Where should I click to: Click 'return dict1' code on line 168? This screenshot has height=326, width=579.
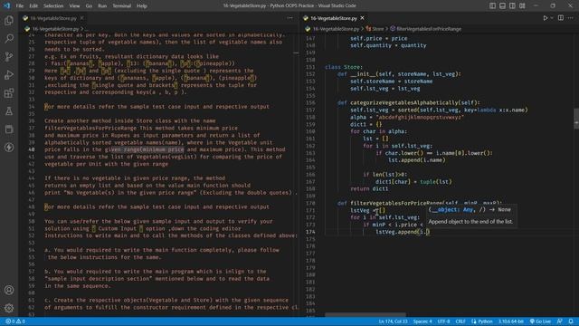tap(369, 188)
